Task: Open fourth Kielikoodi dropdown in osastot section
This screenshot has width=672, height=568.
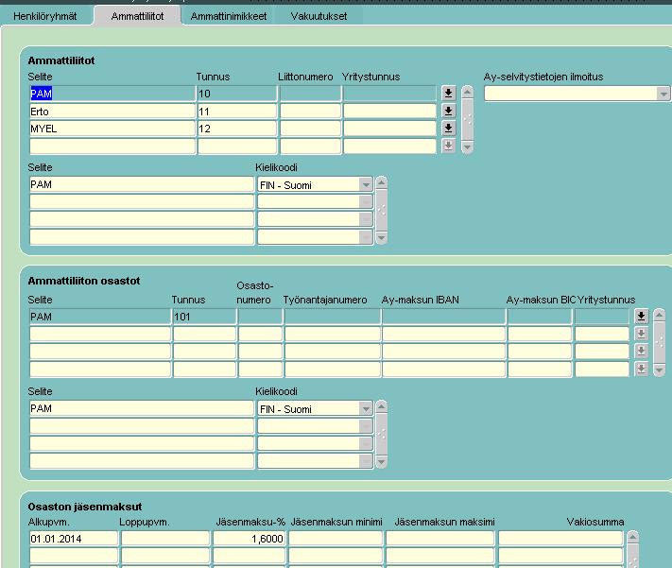Action: (366, 461)
